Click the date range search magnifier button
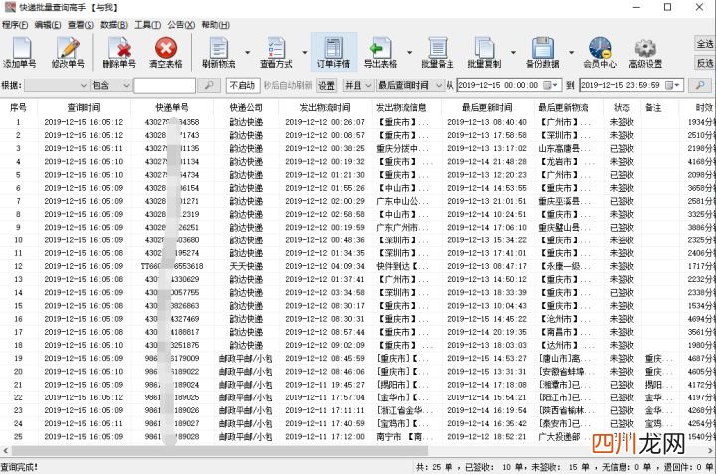Image resolution: width=716 pixels, height=474 pixels. (699, 85)
